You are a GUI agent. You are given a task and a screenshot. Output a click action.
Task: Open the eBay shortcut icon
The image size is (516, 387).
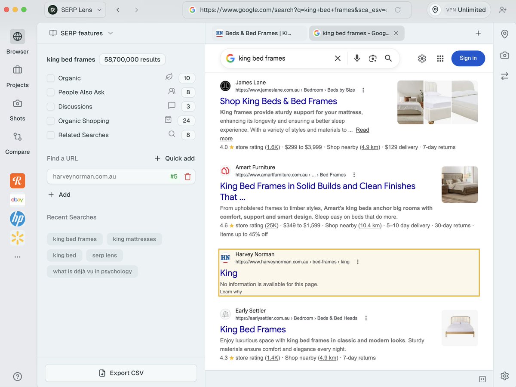click(18, 200)
